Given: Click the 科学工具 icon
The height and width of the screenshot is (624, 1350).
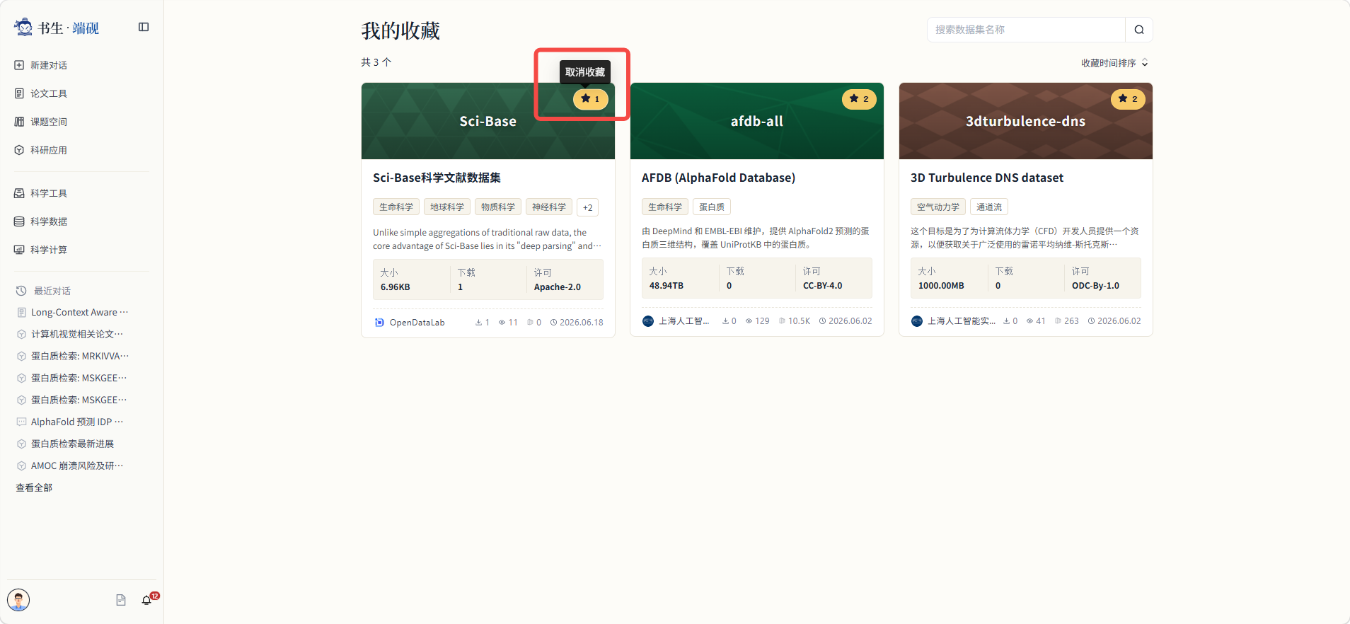Looking at the screenshot, I should 19,193.
